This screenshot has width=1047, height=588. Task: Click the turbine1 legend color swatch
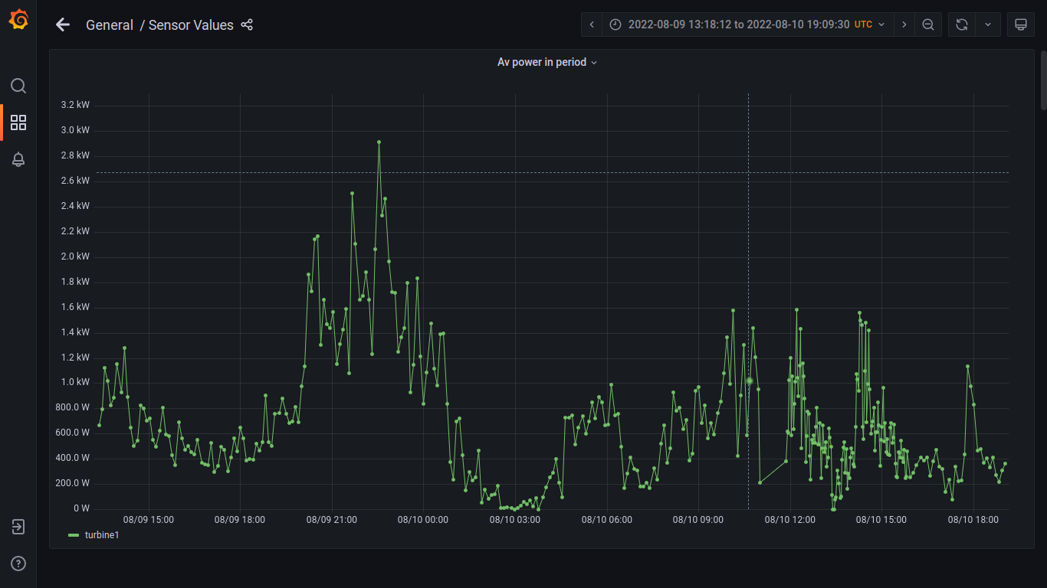click(x=74, y=534)
